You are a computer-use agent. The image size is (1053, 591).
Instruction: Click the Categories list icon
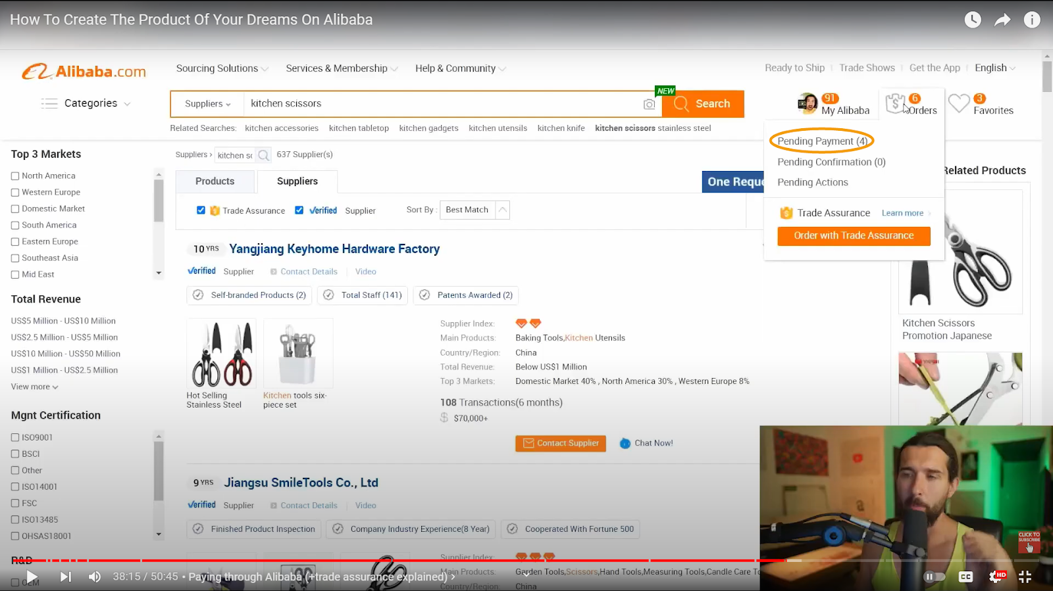pyautogui.click(x=49, y=103)
